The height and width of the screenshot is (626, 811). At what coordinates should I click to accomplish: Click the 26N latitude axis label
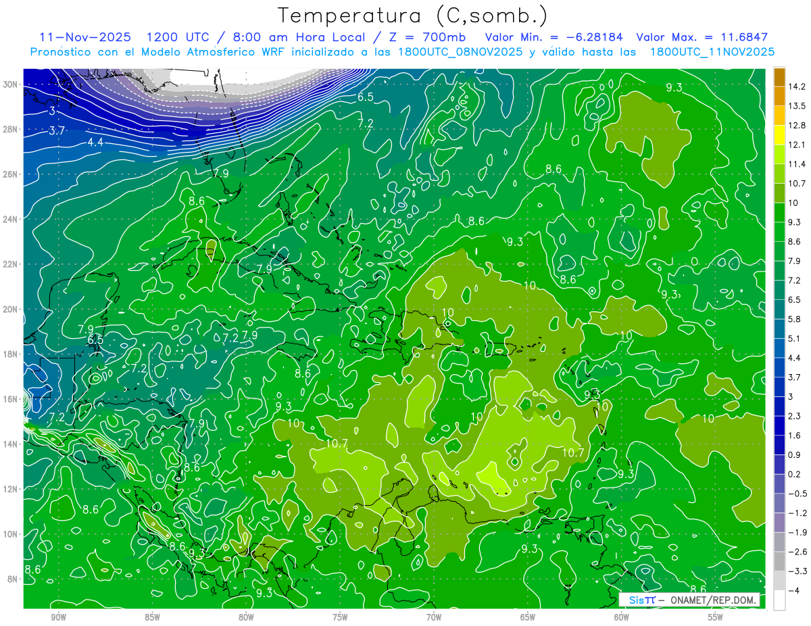[x=11, y=174]
